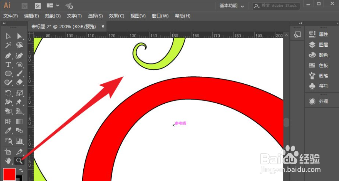Select the Spiral tool

coord(19,64)
